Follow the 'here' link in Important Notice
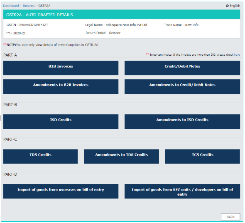The height and width of the screenshot is (223, 245). tap(237, 54)
